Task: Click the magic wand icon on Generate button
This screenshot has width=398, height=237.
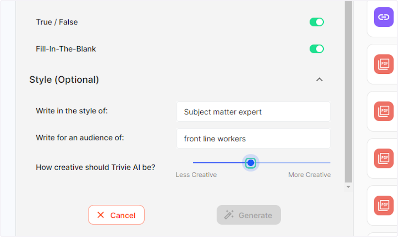Action: [x=229, y=215]
